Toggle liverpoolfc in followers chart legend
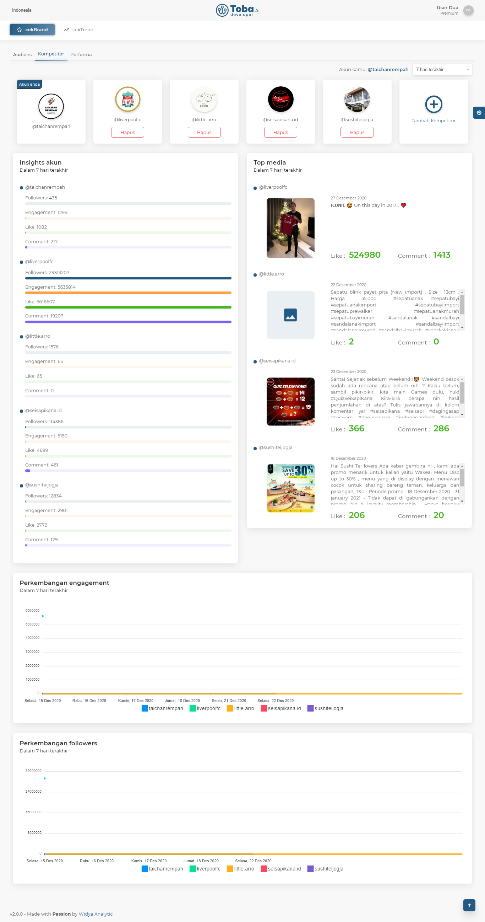The image size is (485, 922). point(205,869)
